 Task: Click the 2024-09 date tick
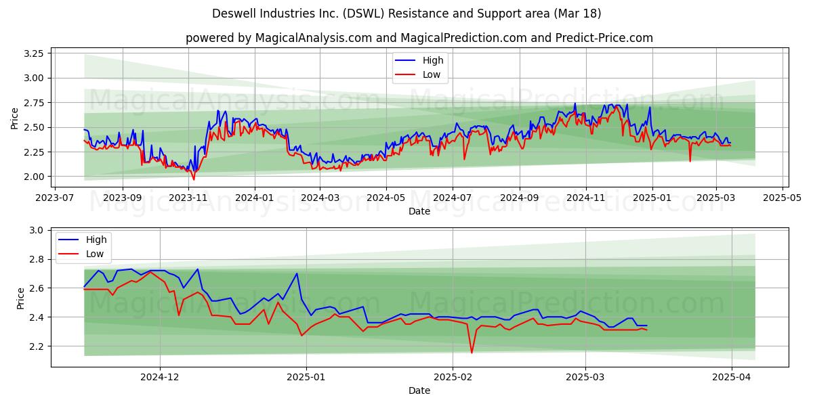[x=520, y=198]
